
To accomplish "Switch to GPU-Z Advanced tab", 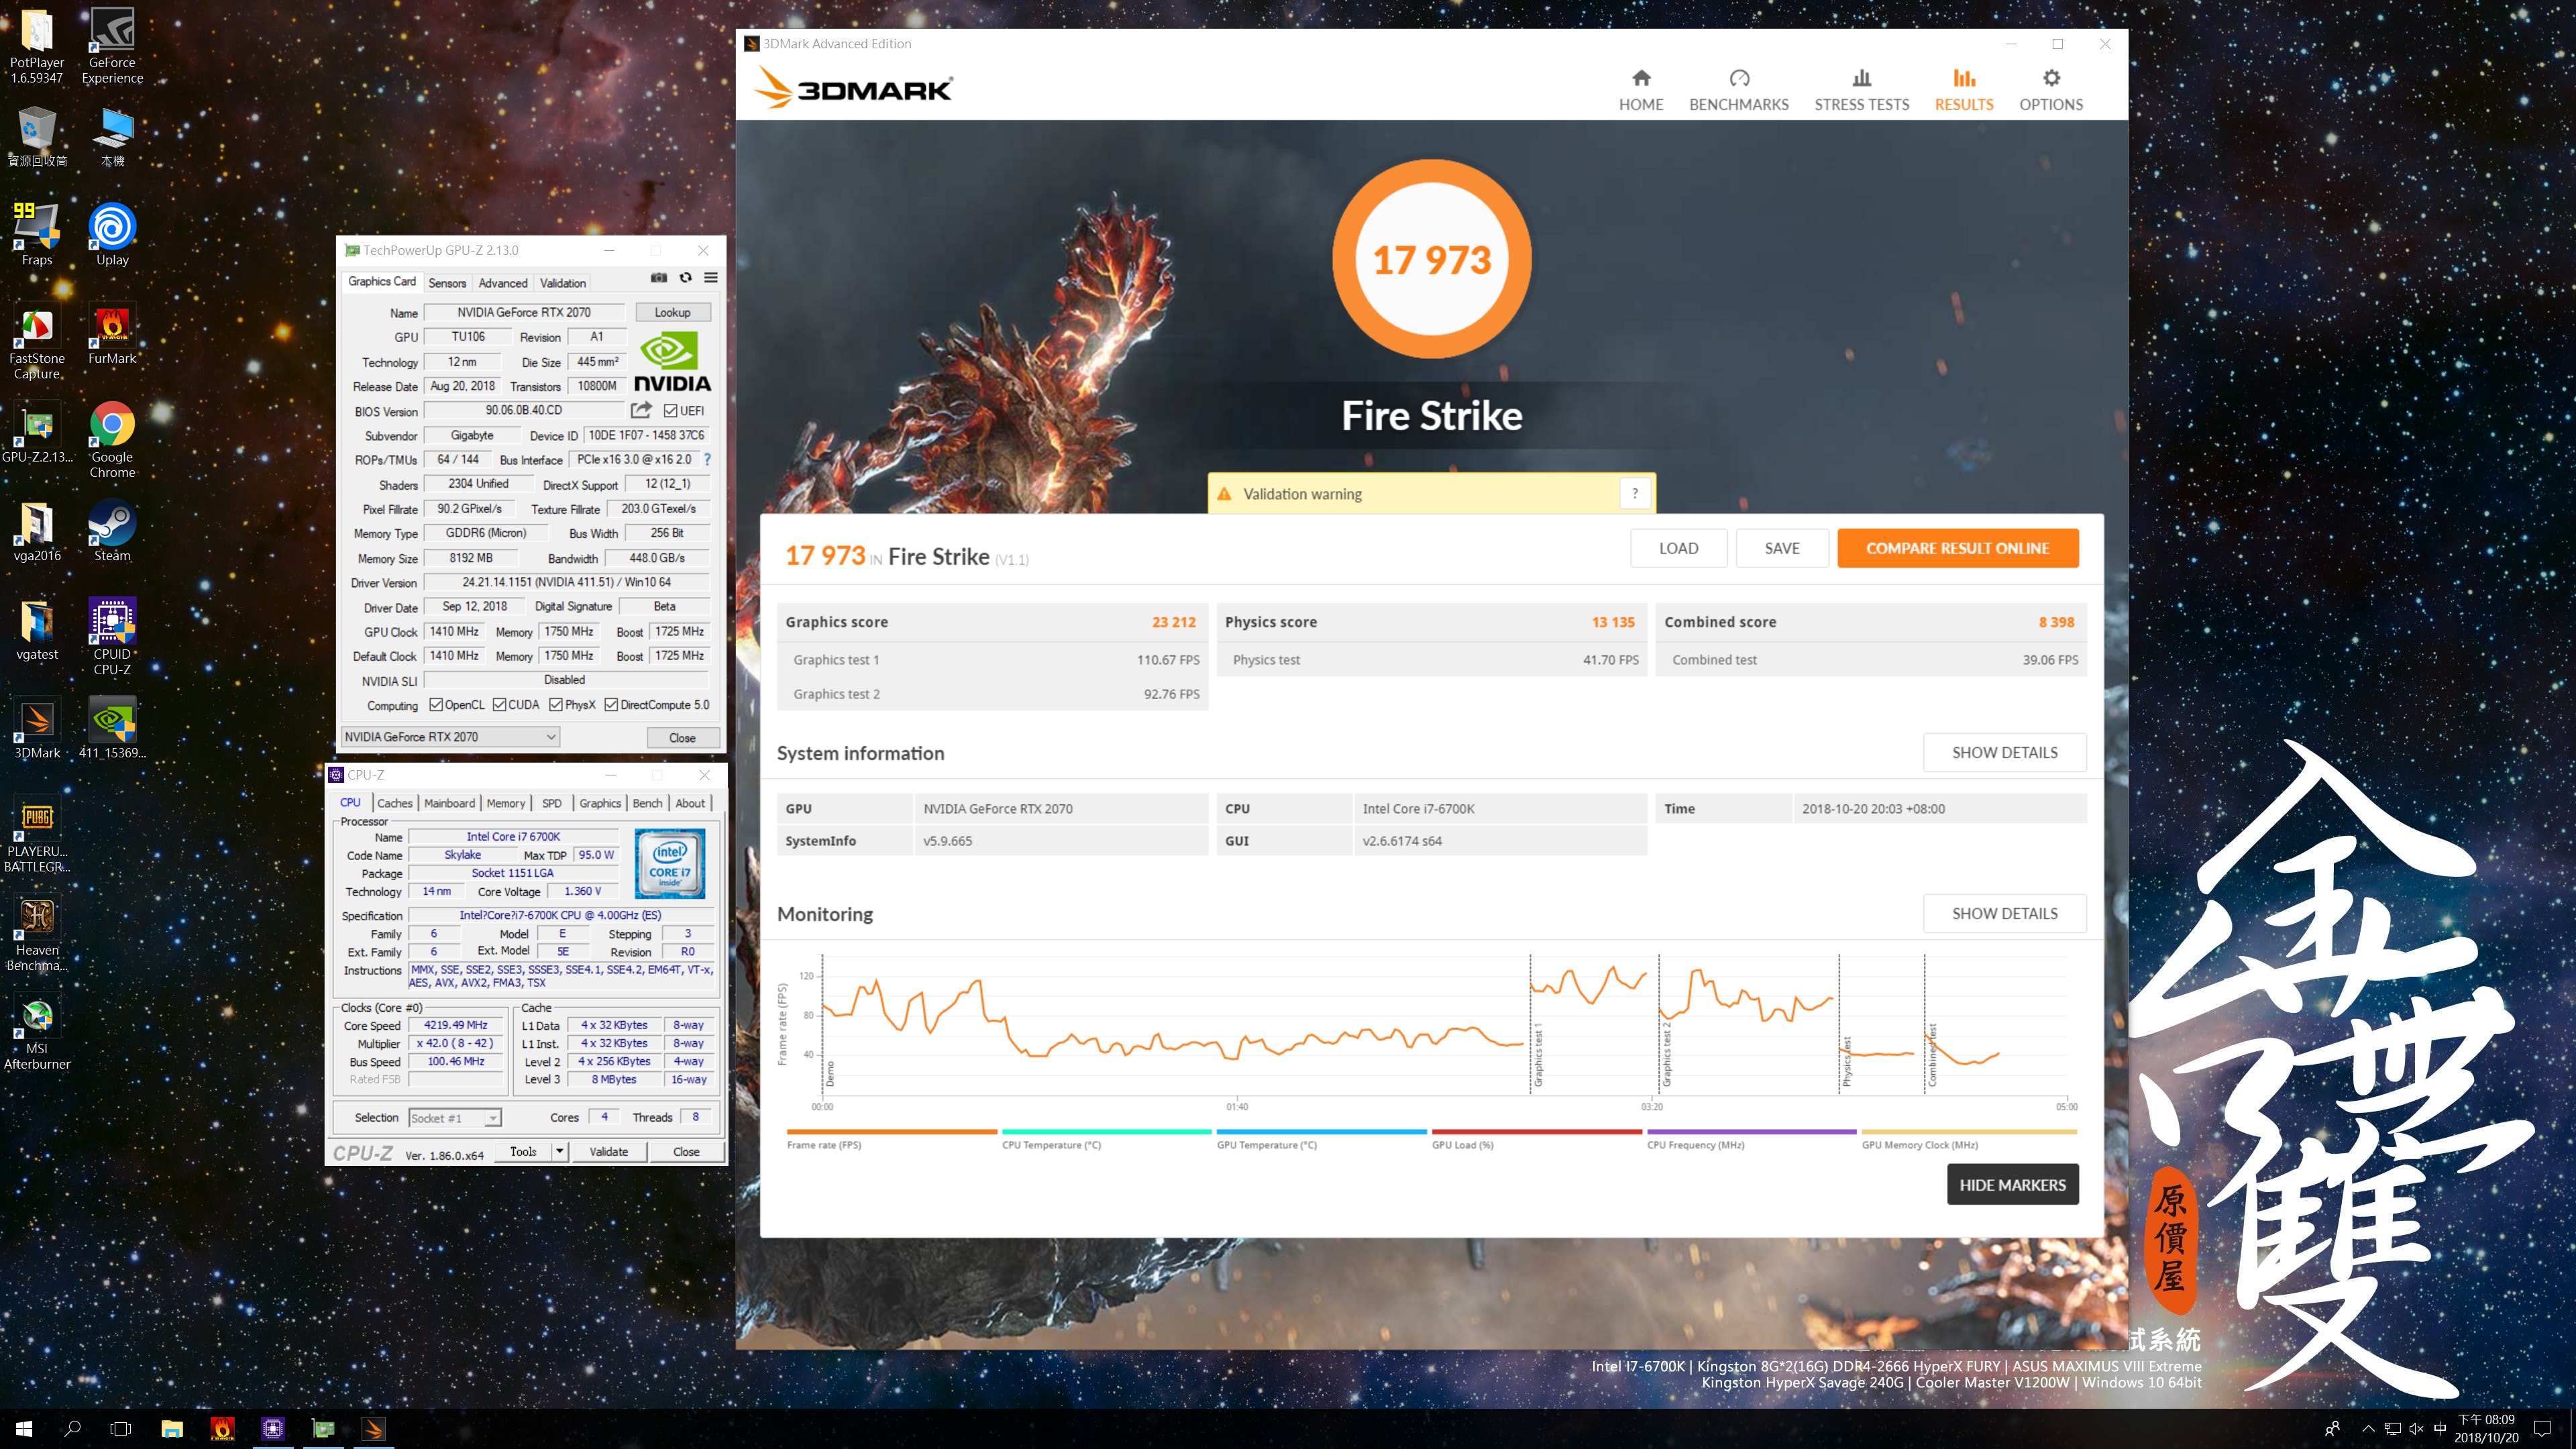I will pyautogui.click(x=502, y=283).
